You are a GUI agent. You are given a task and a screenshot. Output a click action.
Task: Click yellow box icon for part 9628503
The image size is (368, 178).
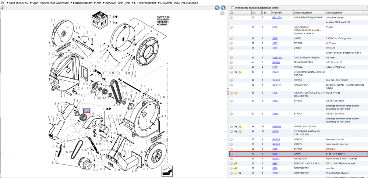point(240,127)
